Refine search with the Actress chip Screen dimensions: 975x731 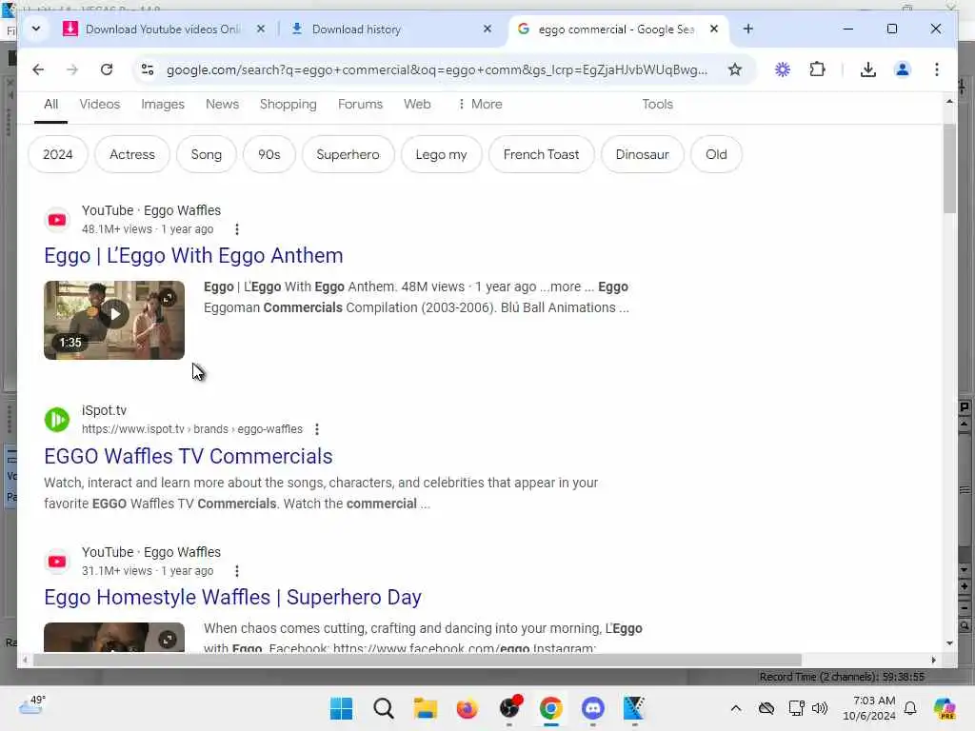[131, 154]
